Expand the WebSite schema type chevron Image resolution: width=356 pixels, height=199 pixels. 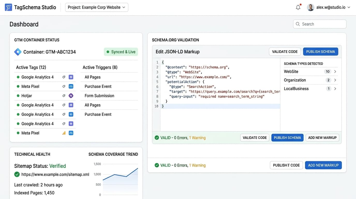point(335,72)
